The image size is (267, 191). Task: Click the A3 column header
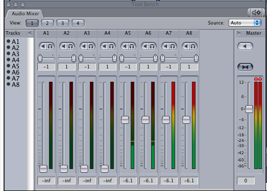click(x=87, y=33)
